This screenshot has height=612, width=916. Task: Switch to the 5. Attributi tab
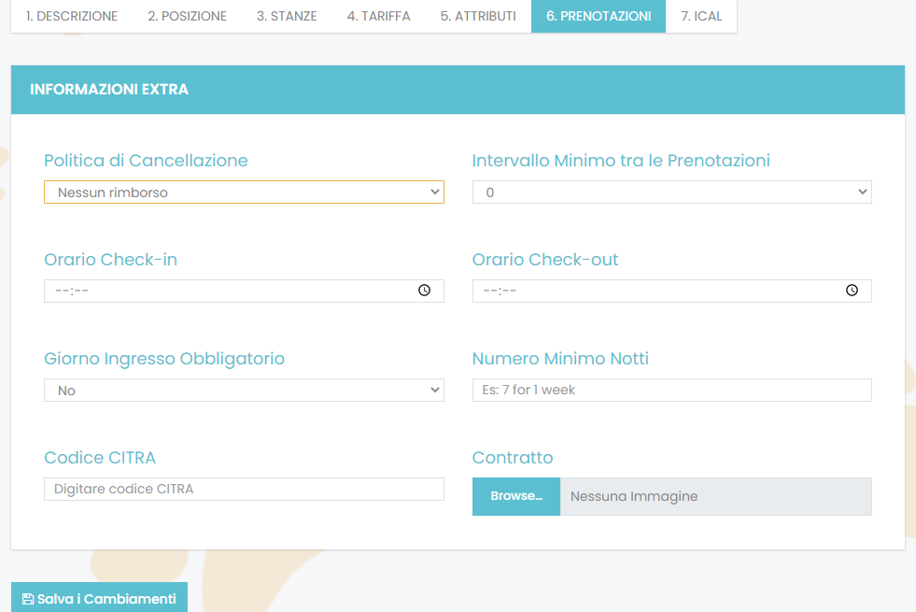(x=478, y=16)
